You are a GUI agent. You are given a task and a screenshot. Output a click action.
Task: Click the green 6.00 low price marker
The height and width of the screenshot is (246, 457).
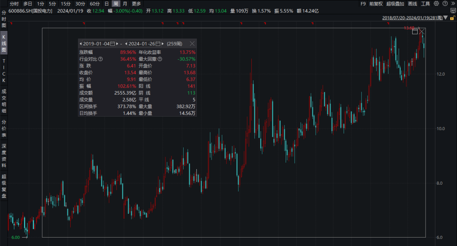pyautogui.click(x=16, y=237)
